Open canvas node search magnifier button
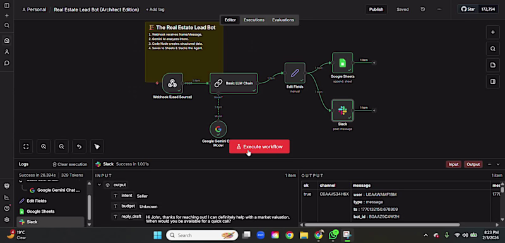The height and width of the screenshot is (243, 505). [493, 49]
